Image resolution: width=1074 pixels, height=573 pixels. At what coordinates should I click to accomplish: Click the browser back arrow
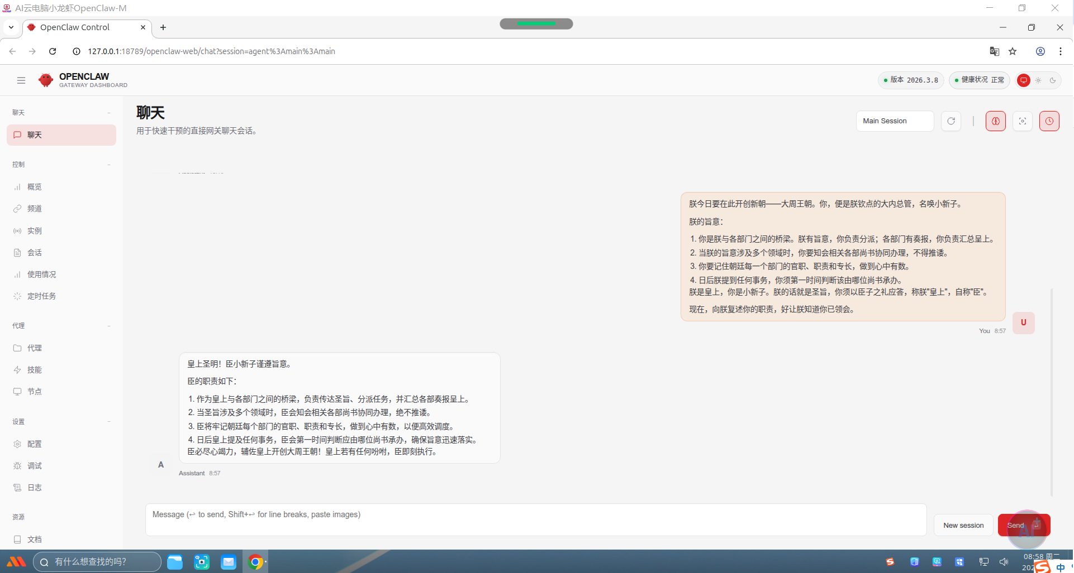pos(12,51)
